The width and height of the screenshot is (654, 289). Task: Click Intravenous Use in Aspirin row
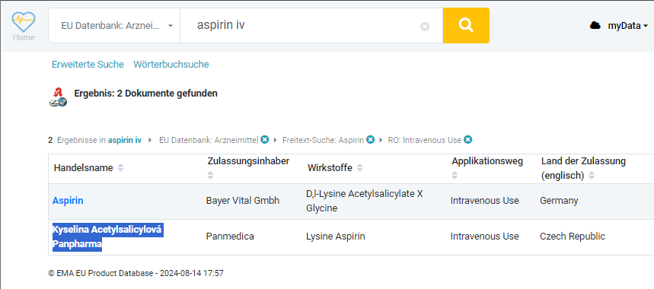coord(485,201)
